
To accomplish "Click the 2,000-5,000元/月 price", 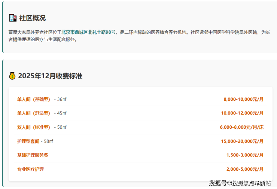I will [x=245, y=169].
